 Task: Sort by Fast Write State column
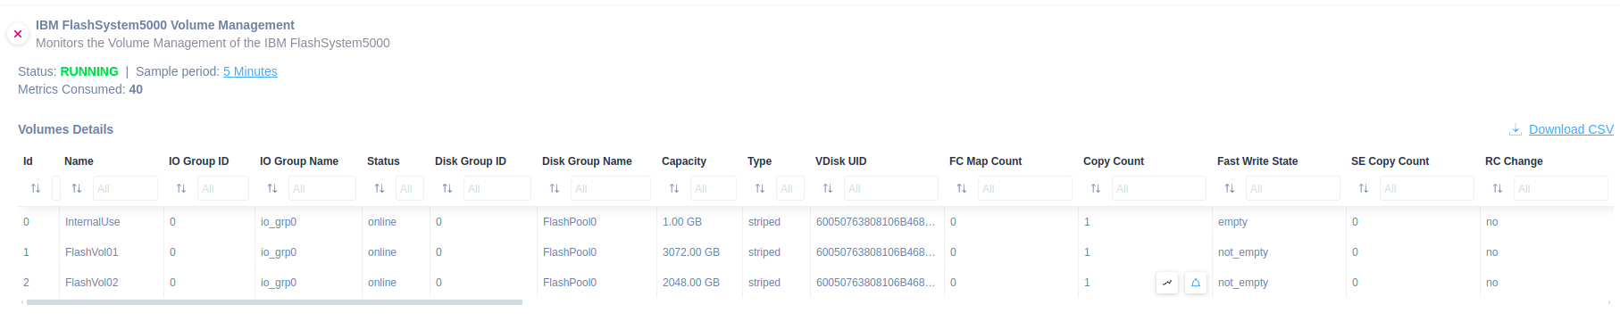pyautogui.click(x=1230, y=188)
